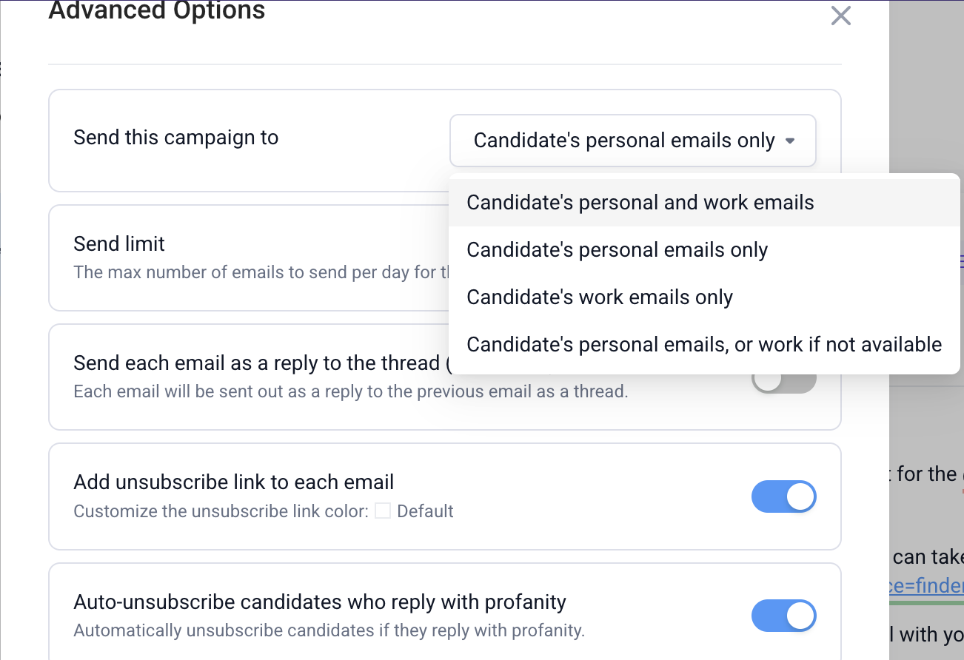Click the 'Default' color label
The image size is (964, 660).
(425, 511)
